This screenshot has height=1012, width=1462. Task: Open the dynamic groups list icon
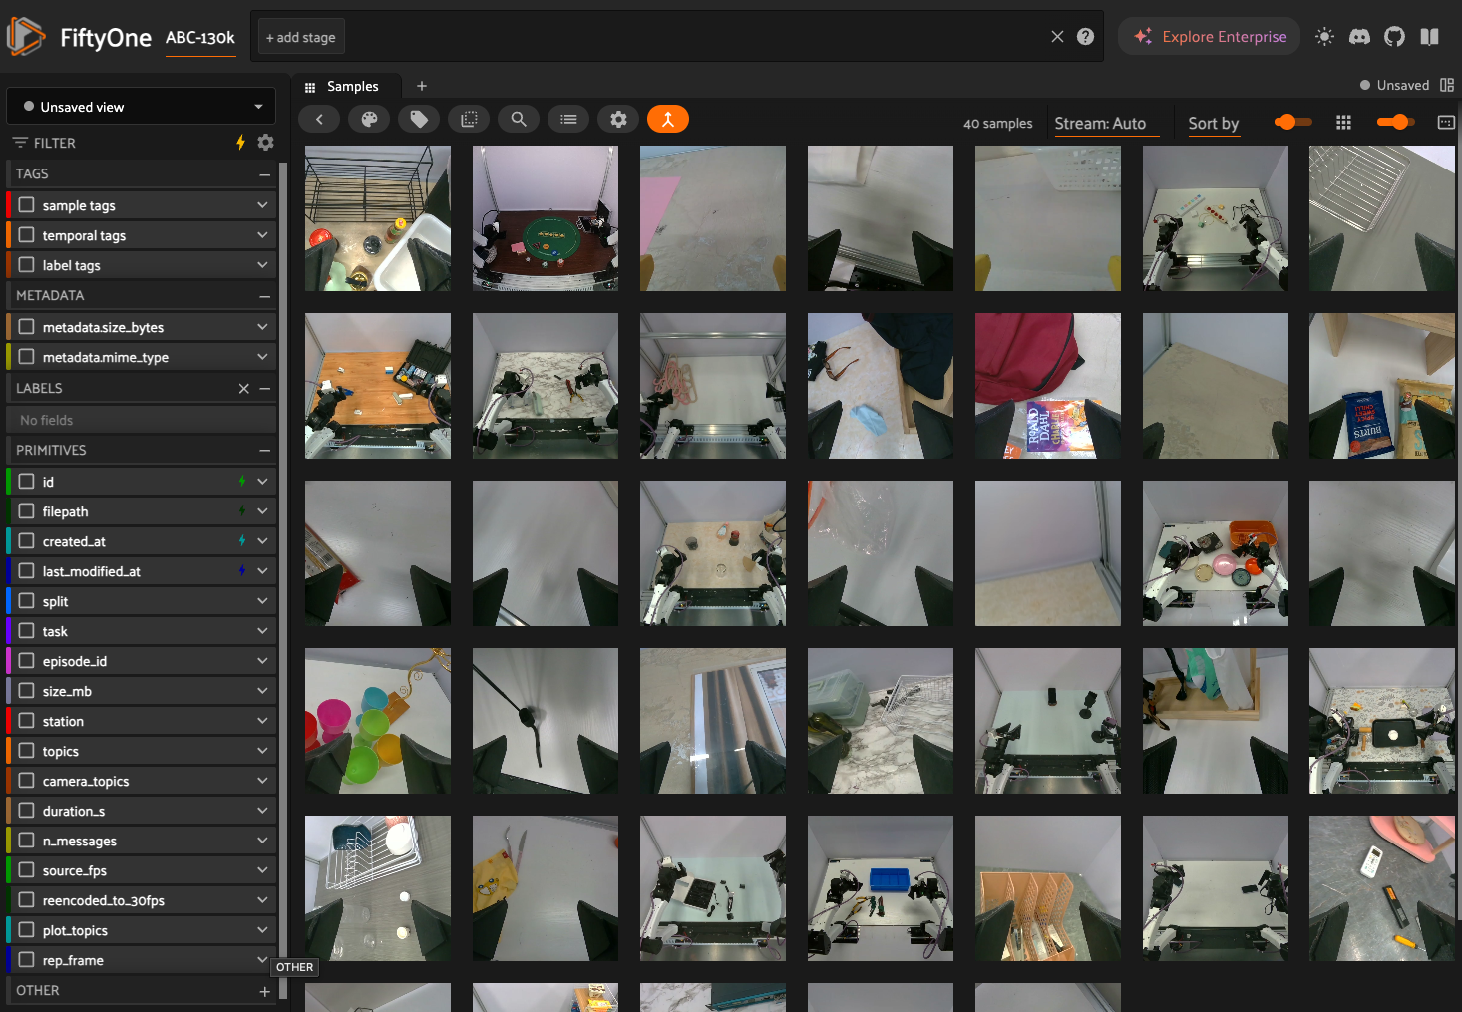point(568,120)
